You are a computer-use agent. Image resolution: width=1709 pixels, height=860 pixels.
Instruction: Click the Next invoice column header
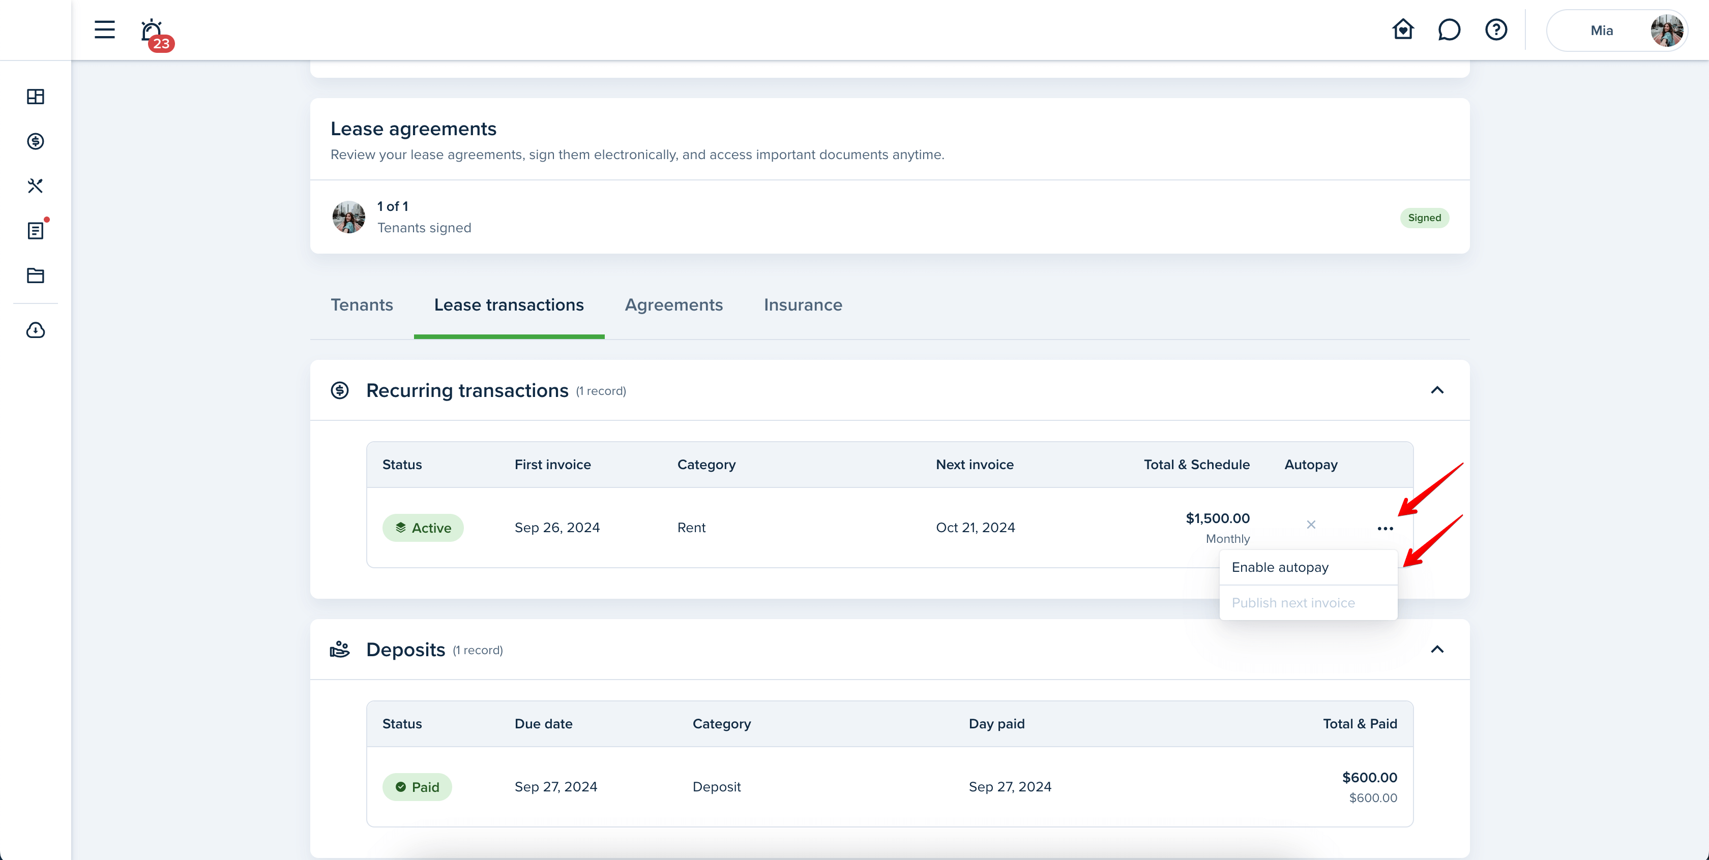coord(975,465)
